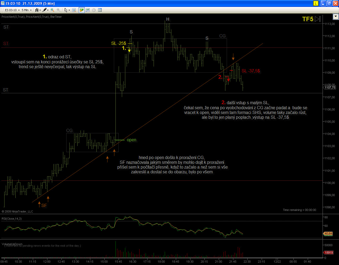Toggle the Chart Trader button
Screen dimensions: 339x265
pyautogui.click(x=82, y=10)
